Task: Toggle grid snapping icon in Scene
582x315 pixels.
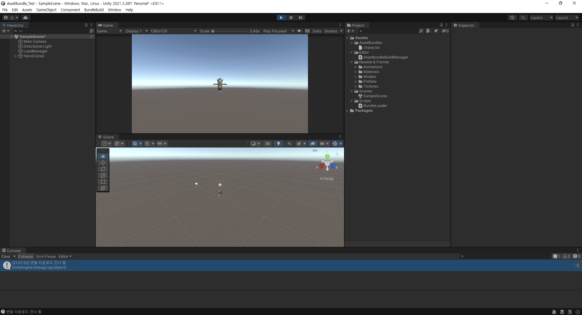Action: coord(147,144)
